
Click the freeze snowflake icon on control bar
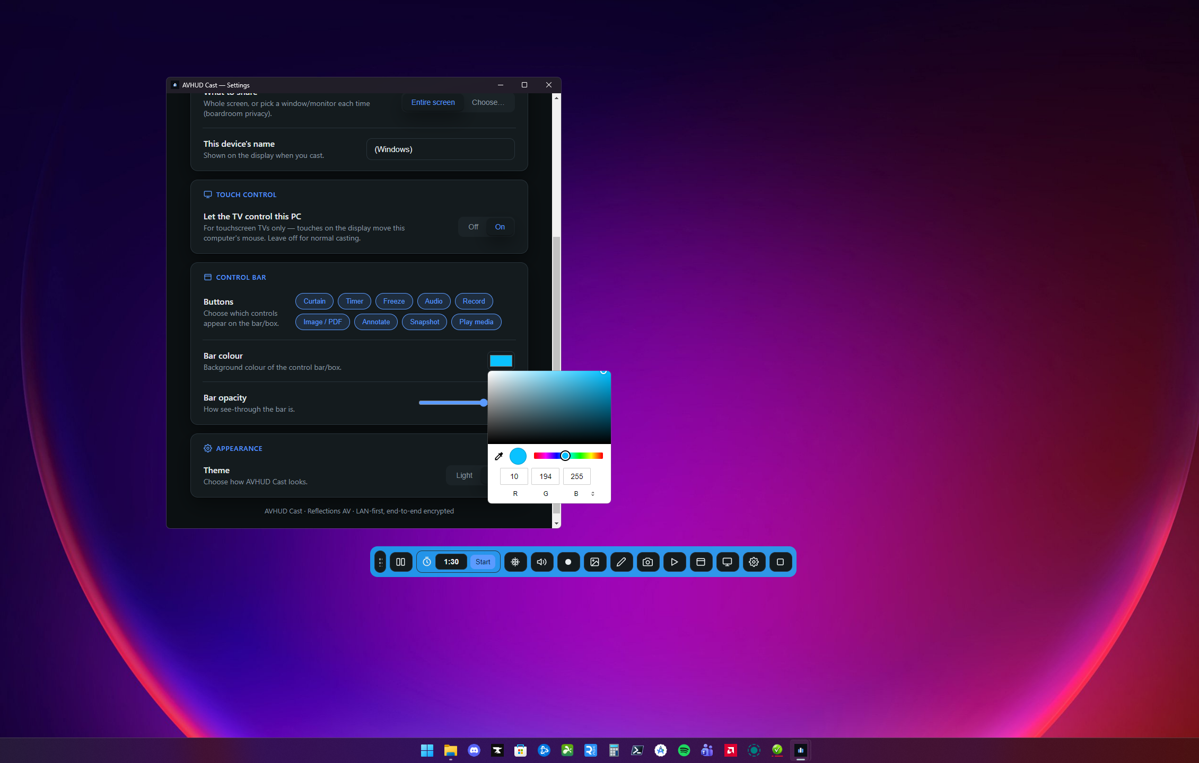pyautogui.click(x=515, y=562)
